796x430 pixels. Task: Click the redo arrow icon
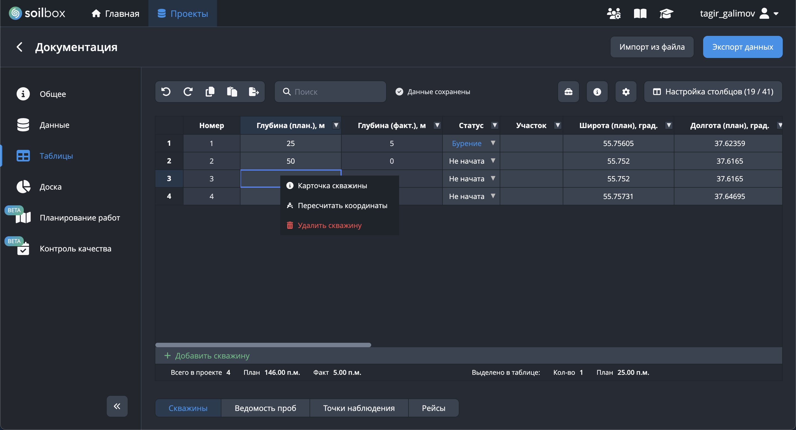coord(188,92)
